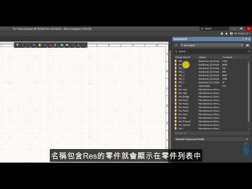Select the Res component with comment 470
Image resolution: width=252 pixels, height=189 pixels.
click(x=211, y=86)
